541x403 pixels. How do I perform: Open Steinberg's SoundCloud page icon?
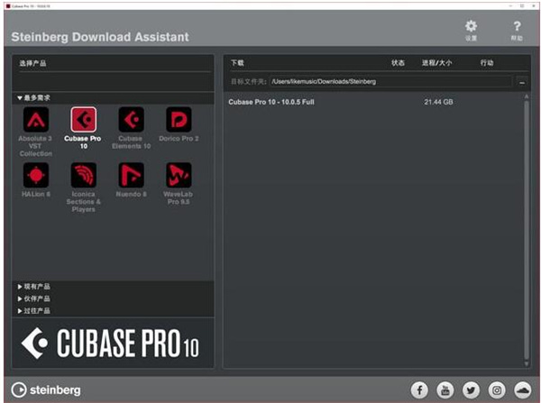coord(523,390)
